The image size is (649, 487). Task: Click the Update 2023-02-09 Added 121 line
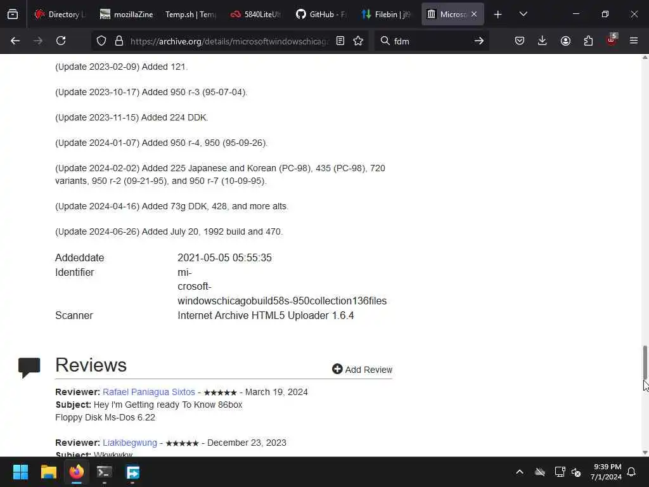click(121, 67)
